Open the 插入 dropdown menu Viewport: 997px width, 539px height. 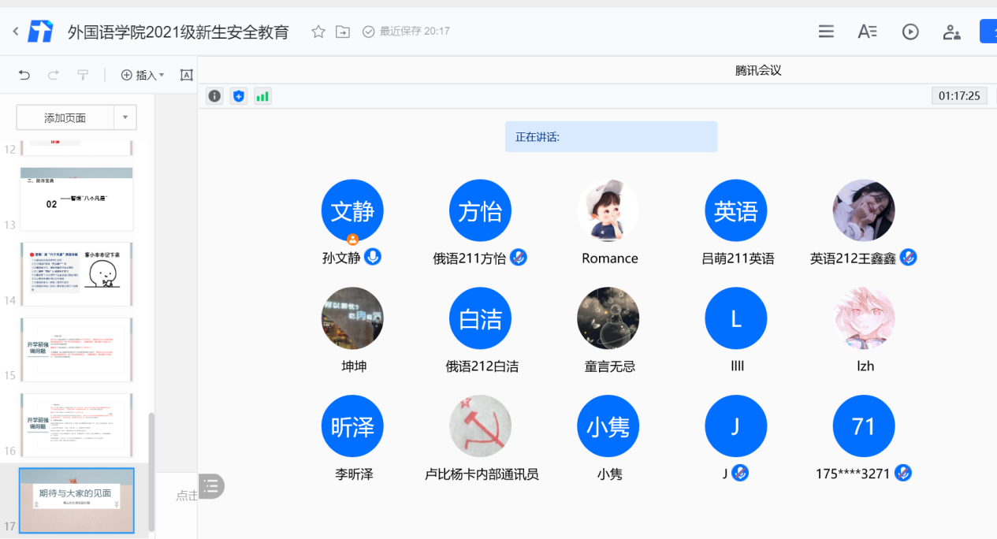(143, 75)
